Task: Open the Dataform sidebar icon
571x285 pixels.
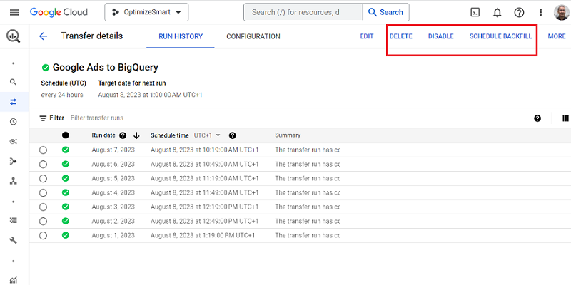Action: pos(14,161)
